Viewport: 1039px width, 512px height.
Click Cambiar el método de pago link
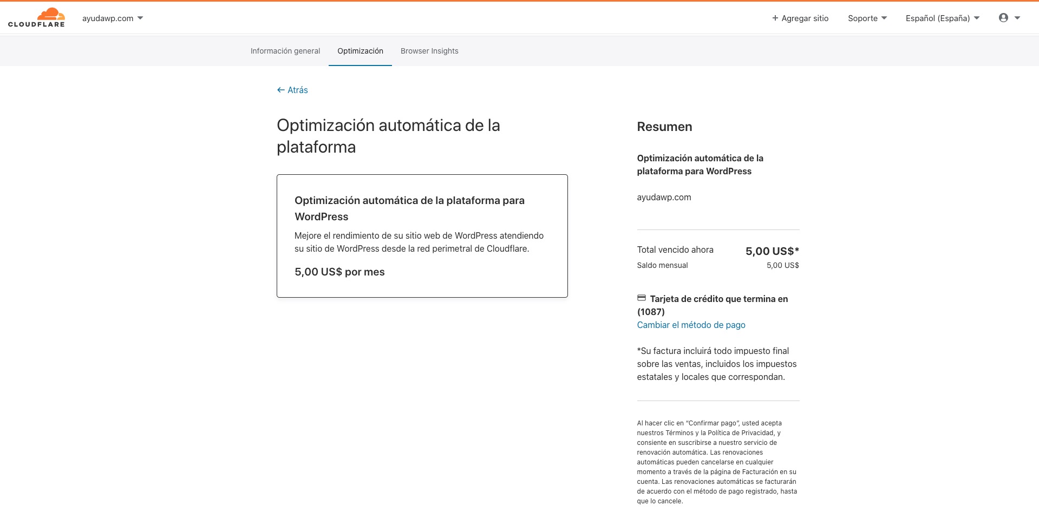coord(691,325)
